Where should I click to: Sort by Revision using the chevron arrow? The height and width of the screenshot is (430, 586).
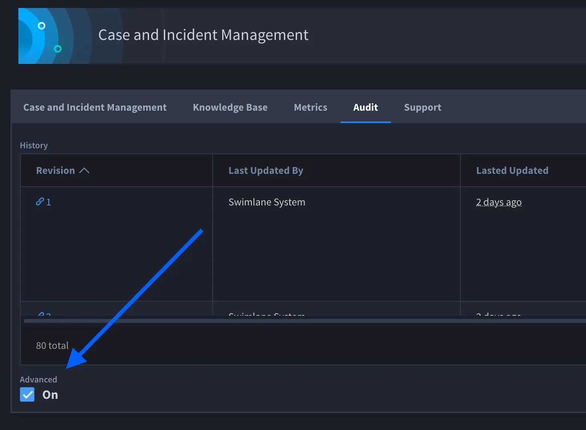point(84,171)
